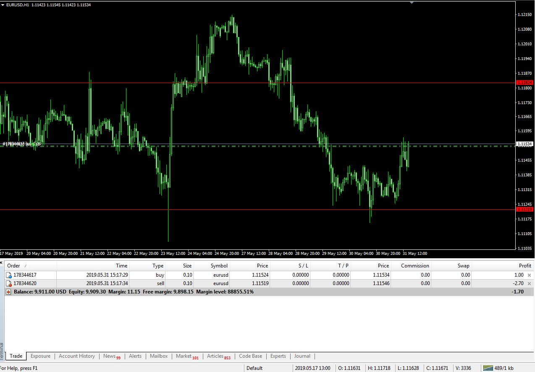Sort orders by the Profit column header

point(525,266)
